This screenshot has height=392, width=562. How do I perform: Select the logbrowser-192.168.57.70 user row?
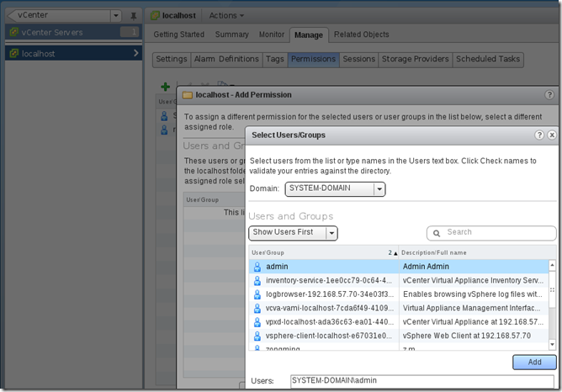pos(399,294)
